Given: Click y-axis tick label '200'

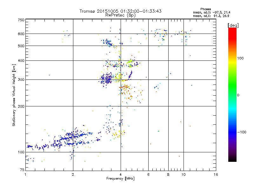Looking at the screenshot, I should [x=21, y=106].
